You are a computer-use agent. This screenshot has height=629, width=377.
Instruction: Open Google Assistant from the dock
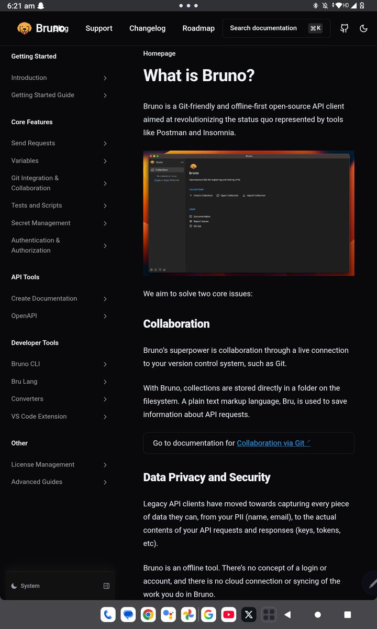pyautogui.click(x=169, y=614)
